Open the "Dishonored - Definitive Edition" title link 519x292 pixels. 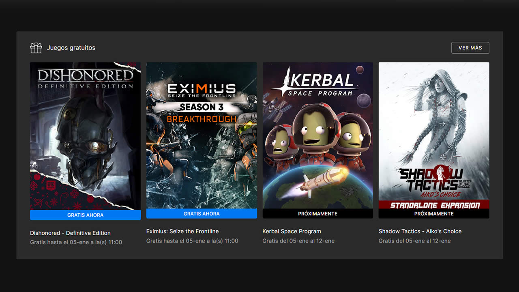[70, 233]
